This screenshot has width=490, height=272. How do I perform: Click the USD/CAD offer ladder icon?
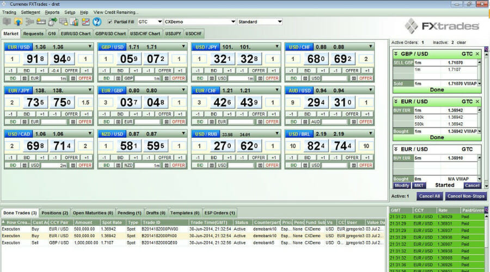point(73,165)
